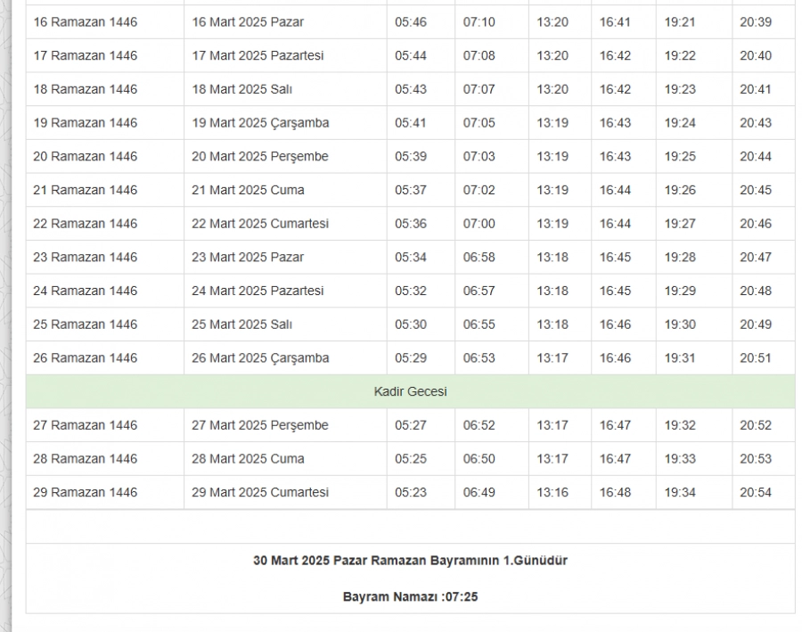Click 05:43 time in 18 Mart row
The height and width of the screenshot is (632, 802).
point(411,89)
